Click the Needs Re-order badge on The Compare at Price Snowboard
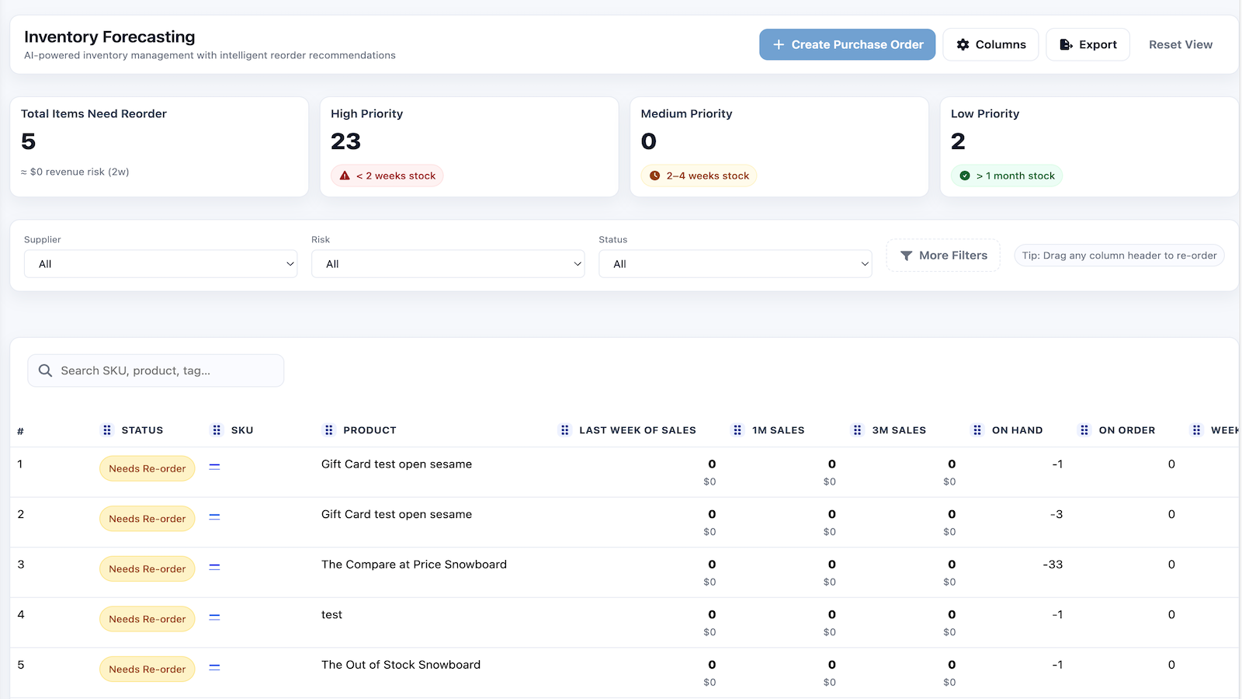Image resolution: width=1242 pixels, height=699 pixels. [147, 569]
